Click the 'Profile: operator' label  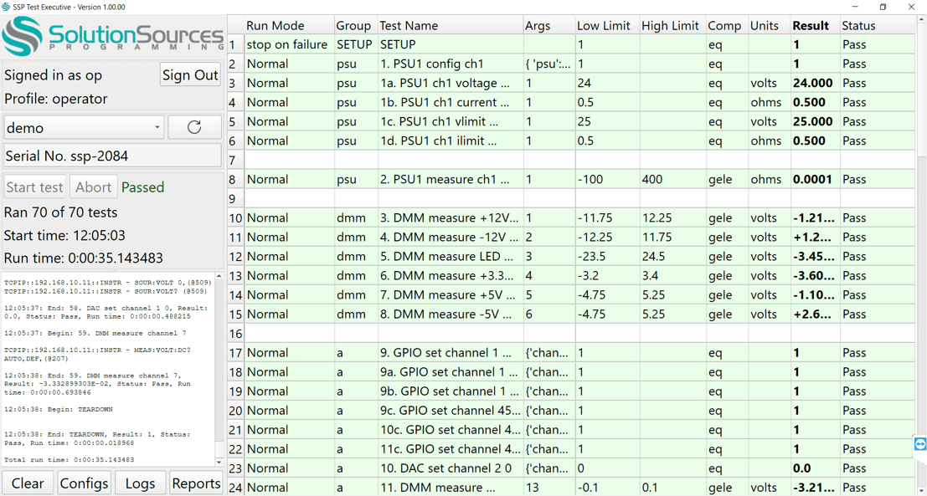pos(55,99)
